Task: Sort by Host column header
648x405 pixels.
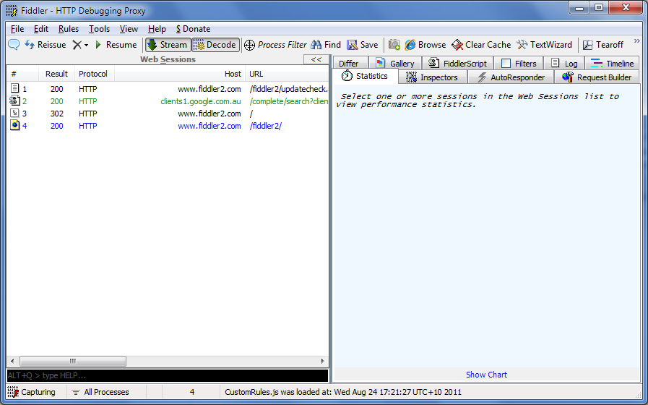Action: point(180,74)
